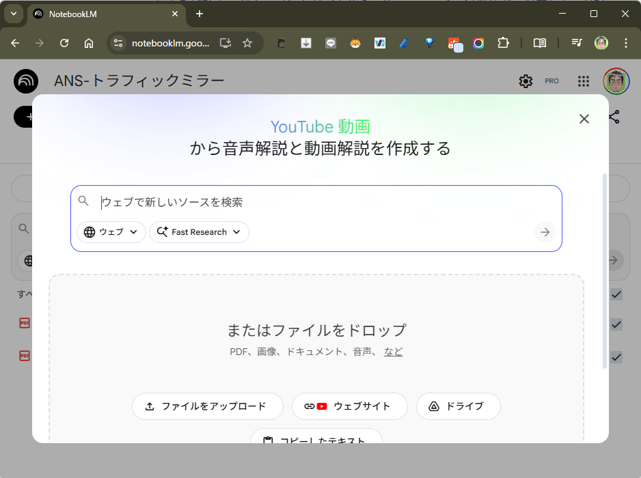The width and height of the screenshot is (641, 478).
Task: Click the NotebookLM logo icon
Action: click(x=26, y=81)
